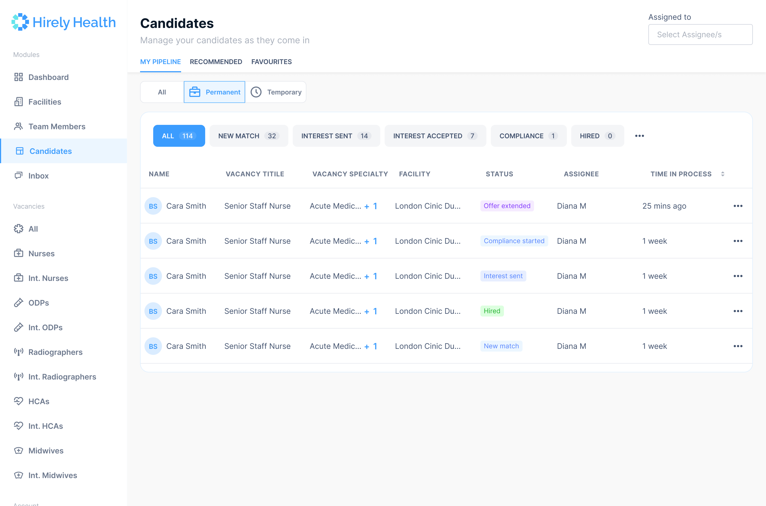Filter by New Match 32

[249, 136]
